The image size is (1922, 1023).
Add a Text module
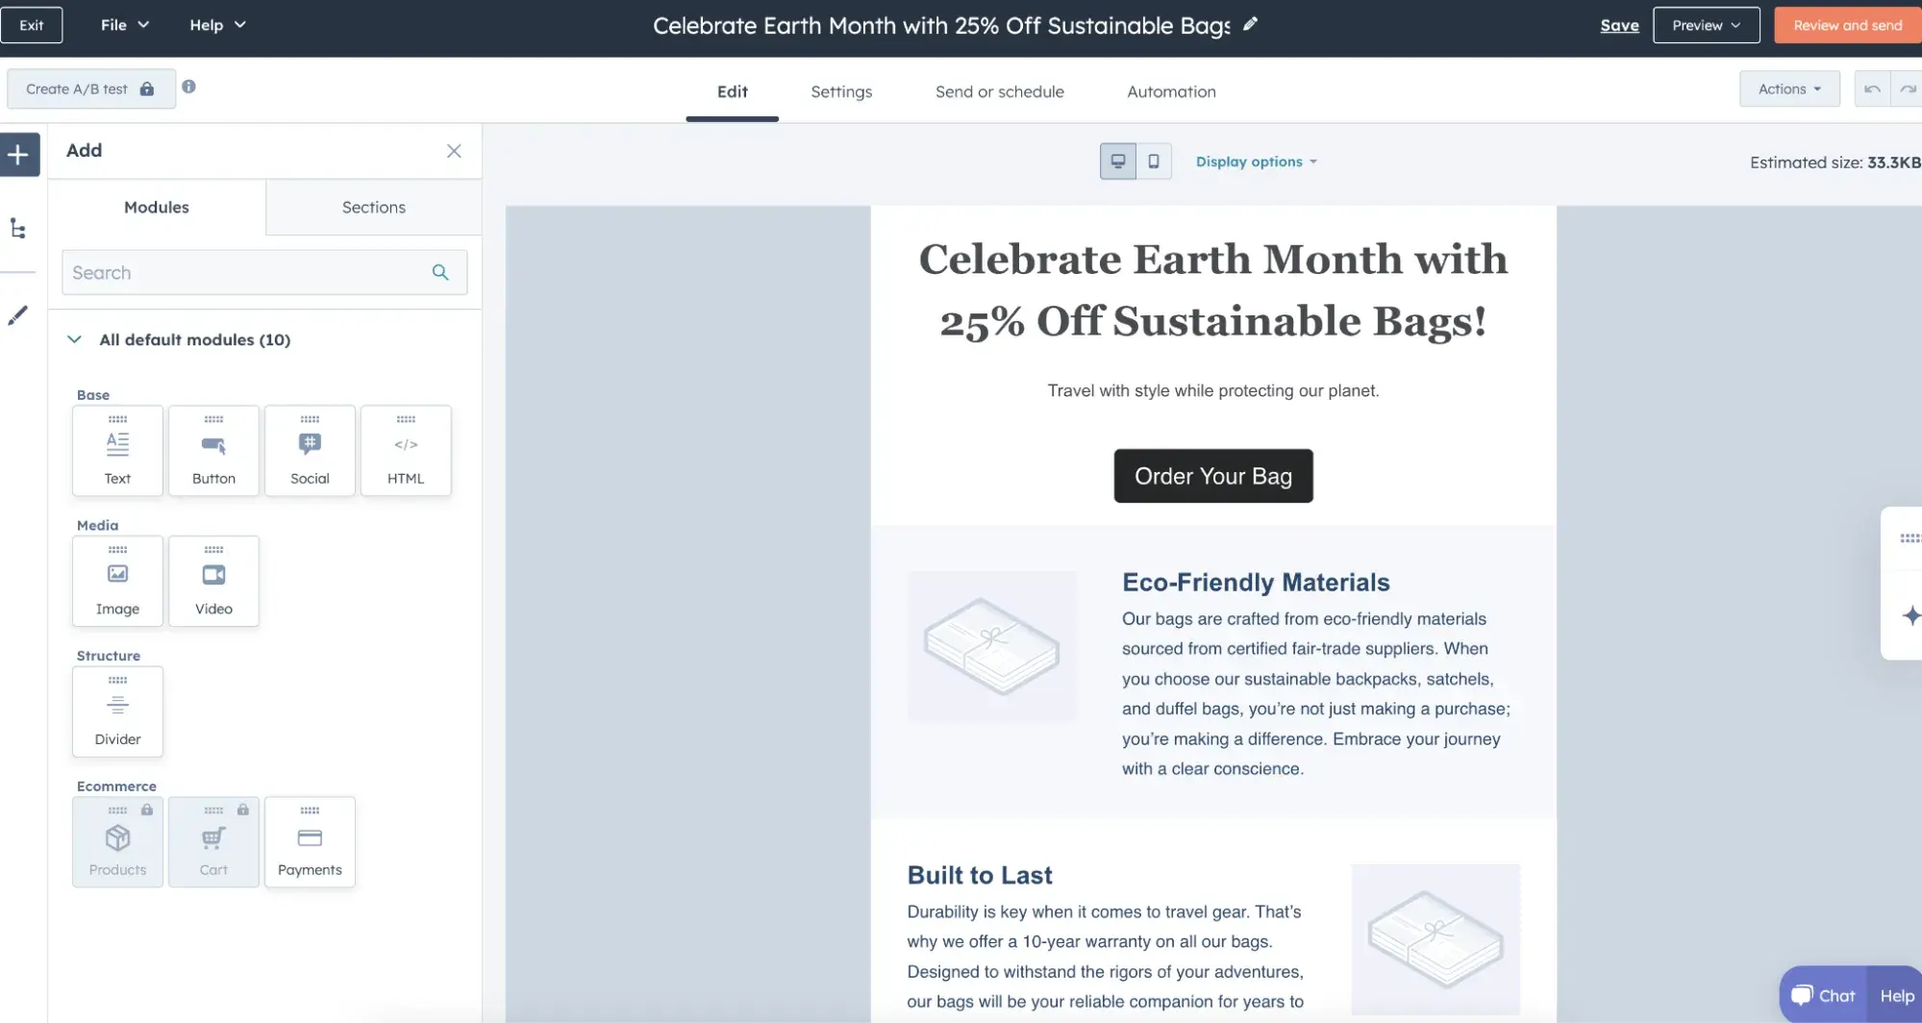point(116,450)
